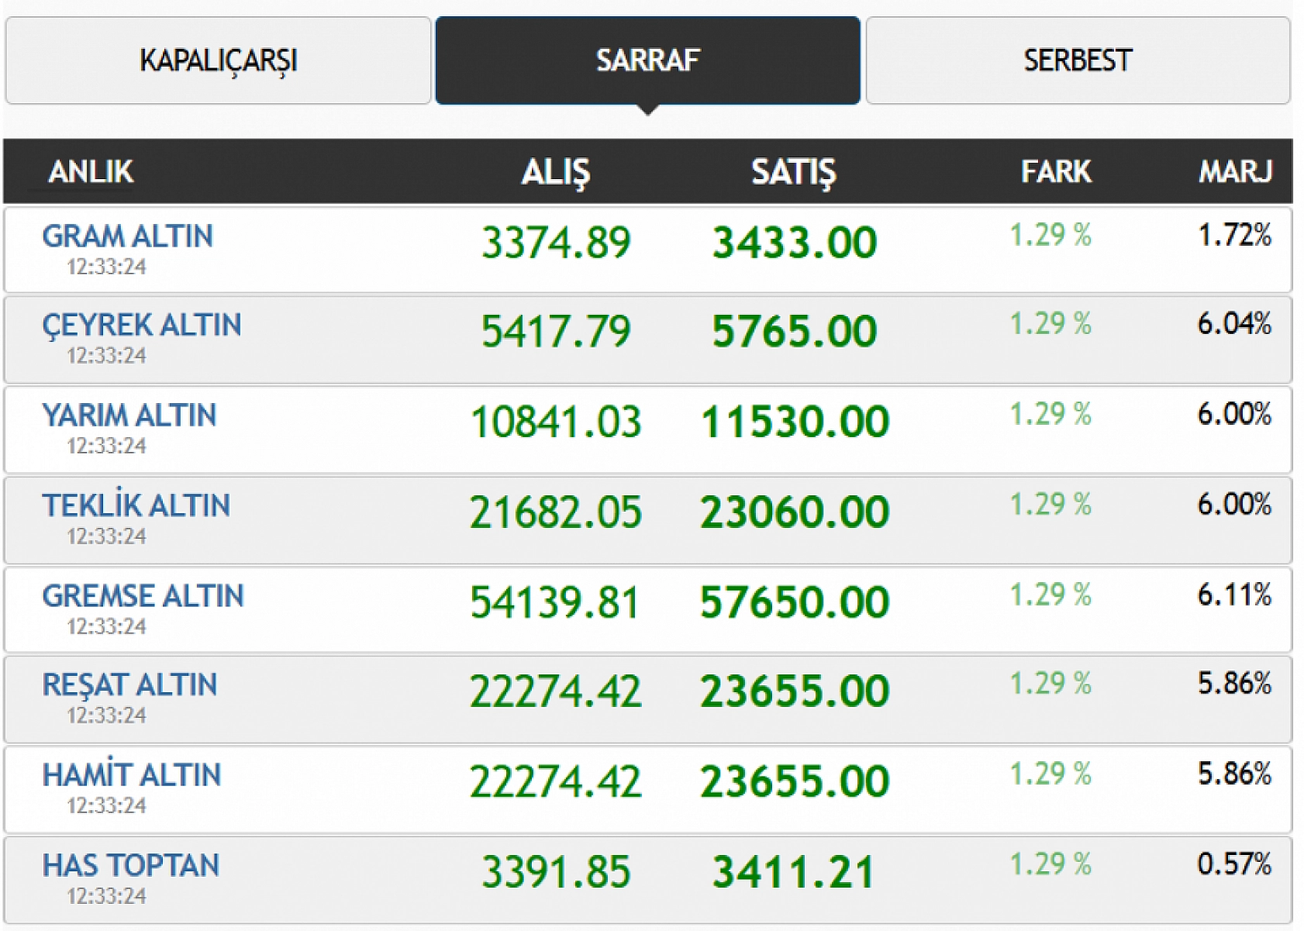Click the ALIŞ column header

tap(555, 171)
